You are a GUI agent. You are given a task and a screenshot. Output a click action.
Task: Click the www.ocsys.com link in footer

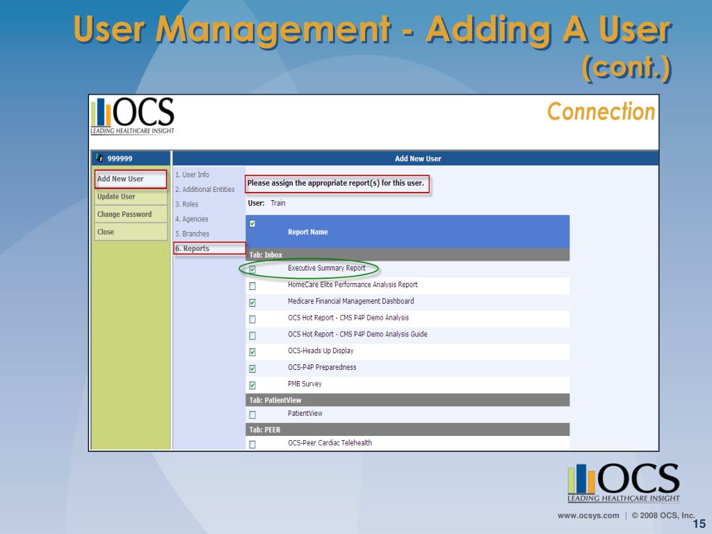pos(588,515)
